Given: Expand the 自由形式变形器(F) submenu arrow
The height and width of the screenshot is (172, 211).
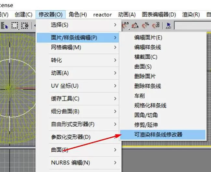Looking at the screenshot, I should 115,124.
